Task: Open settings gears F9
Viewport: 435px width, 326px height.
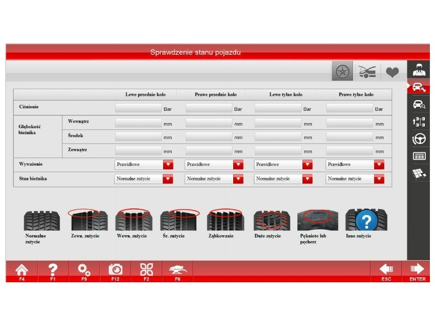Action: (84, 272)
